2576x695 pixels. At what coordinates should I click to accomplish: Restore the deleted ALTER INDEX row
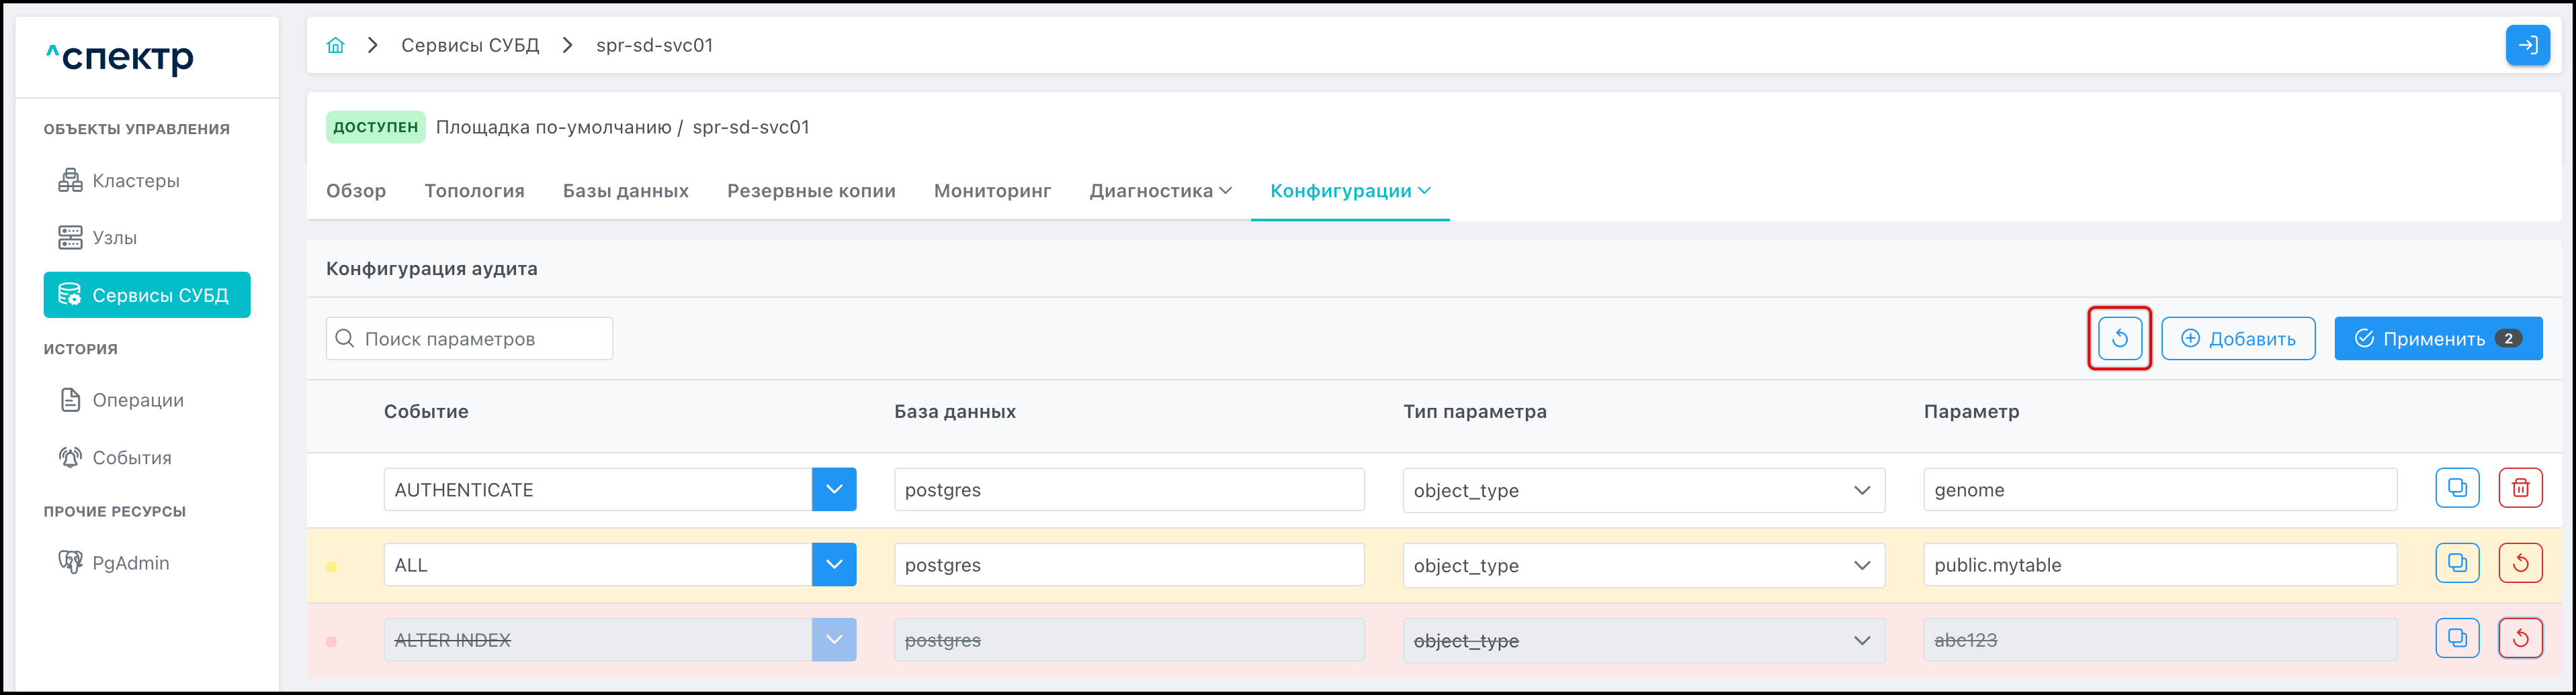[2519, 638]
